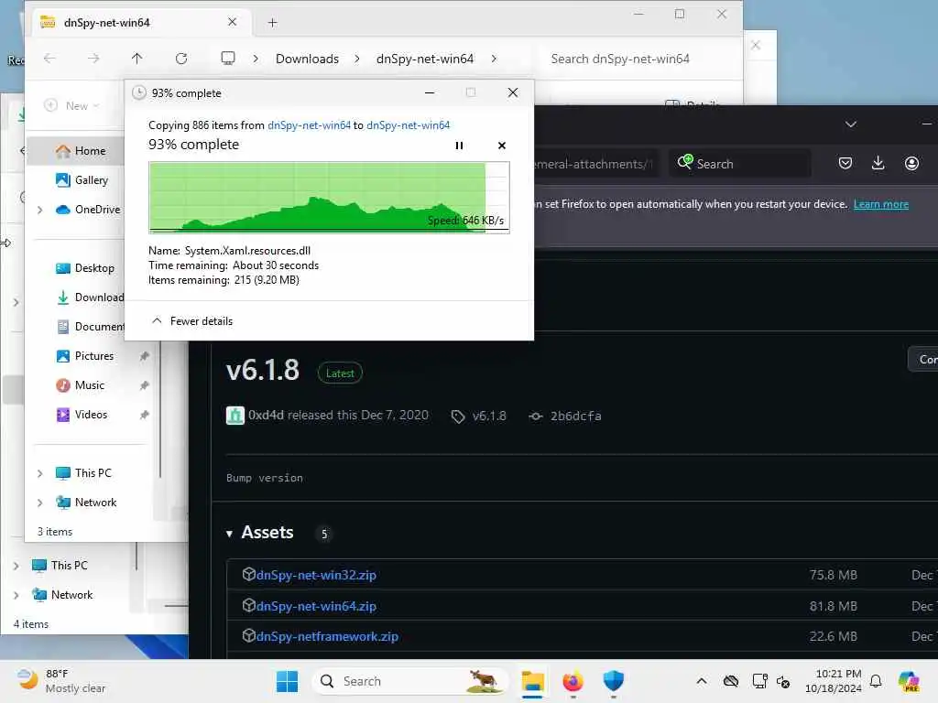This screenshot has width=938, height=703.
Task: Open Videos in the navigation pane
Action: tap(81, 415)
